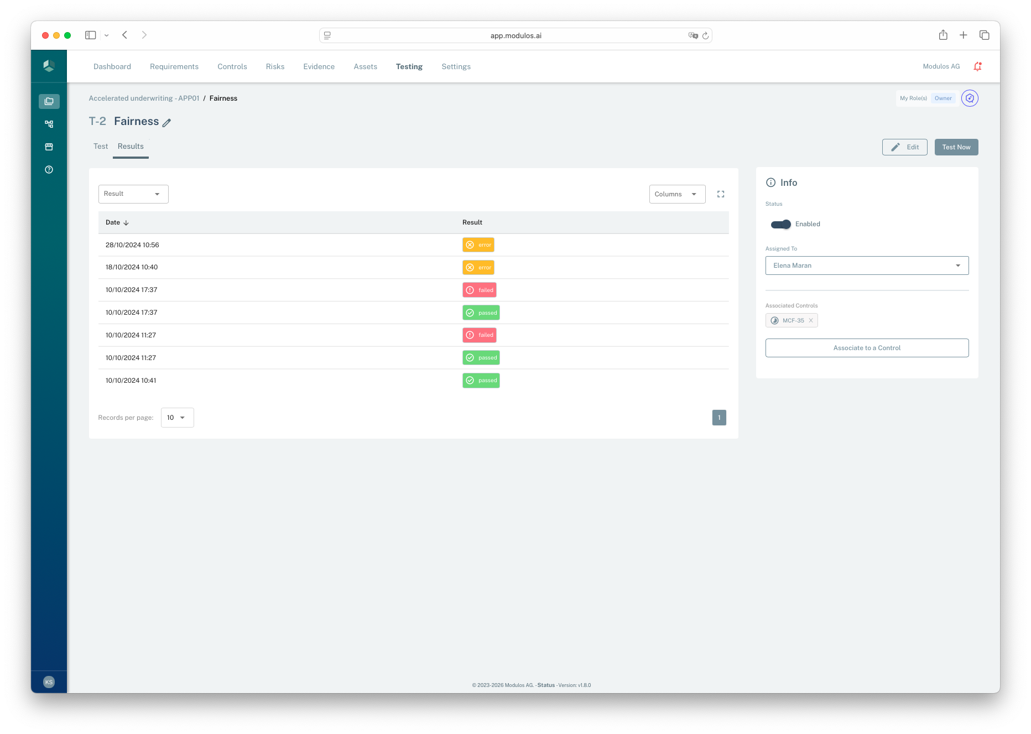This screenshot has height=734, width=1031.
Task: Open help via the question mark sidebar icon
Action: point(49,169)
